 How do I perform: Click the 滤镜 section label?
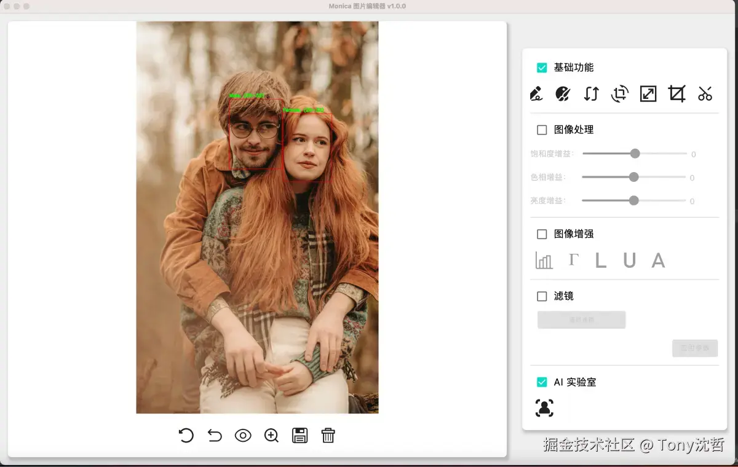(x=564, y=296)
